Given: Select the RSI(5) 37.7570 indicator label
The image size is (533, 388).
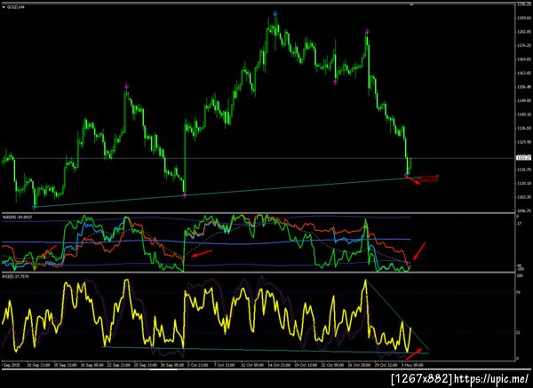Looking at the screenshot, I should pos(16,276).
